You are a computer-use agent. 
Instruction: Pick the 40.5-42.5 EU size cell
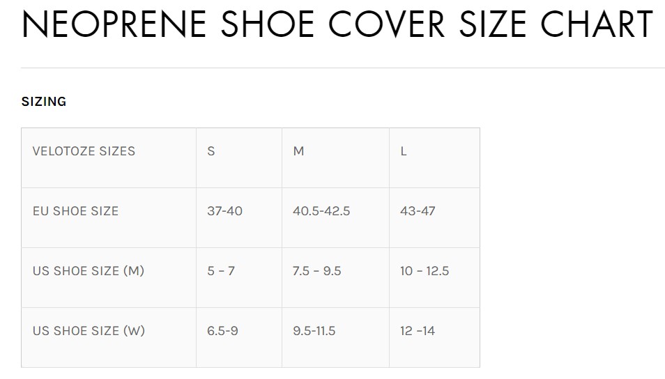[321, 211]
